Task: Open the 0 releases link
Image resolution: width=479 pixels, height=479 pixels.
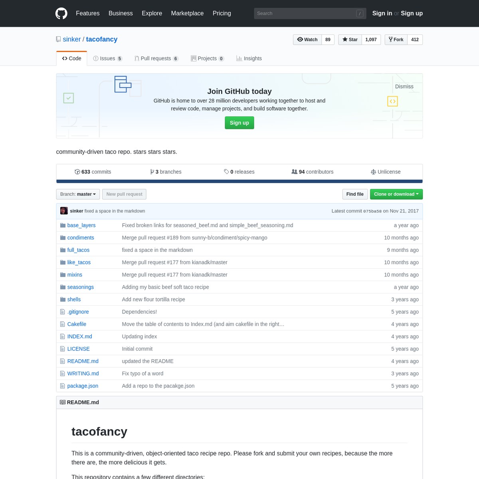Action: tap(239, 172)
